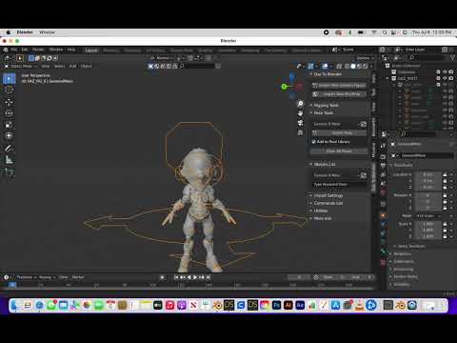Toggle X-ray display button
The height and width of the screenshot is (343, 457).
339,66
